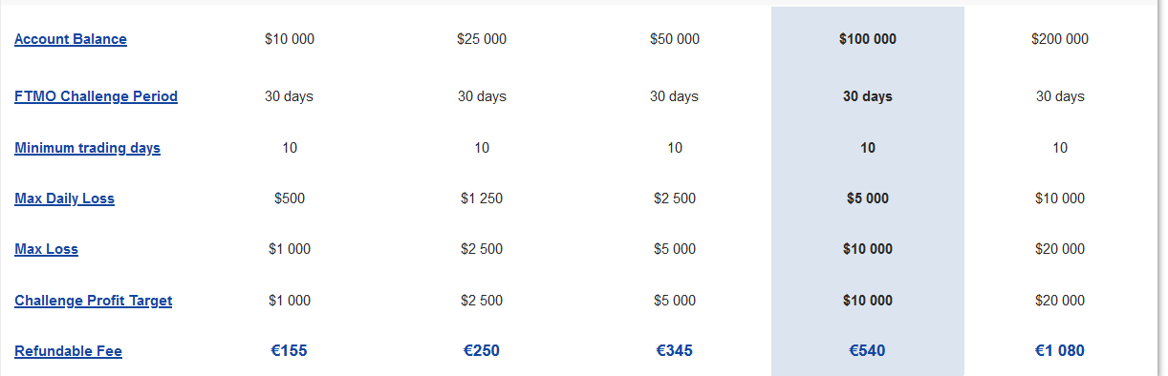Click the €540 refundable fee
The width and height of the screenshot is (1168, 376).
[x=868, y=350]
